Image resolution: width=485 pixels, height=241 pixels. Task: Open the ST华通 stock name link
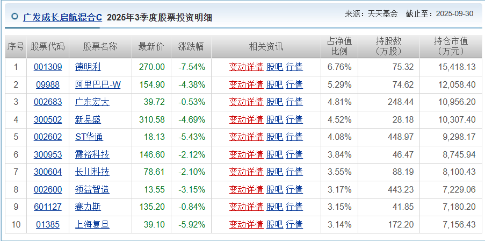coord(89,137)
